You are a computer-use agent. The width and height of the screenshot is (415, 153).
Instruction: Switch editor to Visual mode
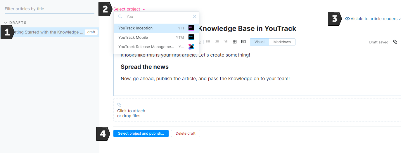point(259,42)
